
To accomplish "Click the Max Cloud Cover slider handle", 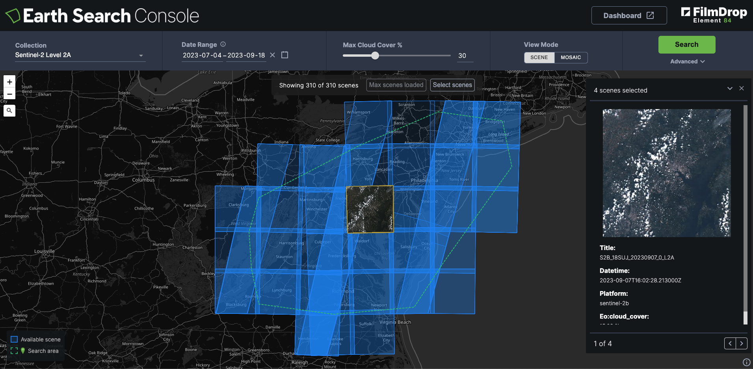I will pos(375,56).
